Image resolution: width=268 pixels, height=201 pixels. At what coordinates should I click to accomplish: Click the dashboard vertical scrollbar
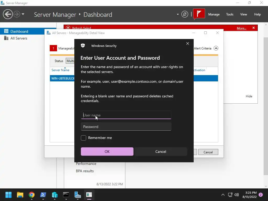click(266, 106)
